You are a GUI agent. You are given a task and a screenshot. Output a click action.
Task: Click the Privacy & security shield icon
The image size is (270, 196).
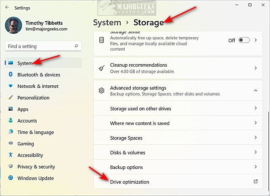[x=11, y=167]
